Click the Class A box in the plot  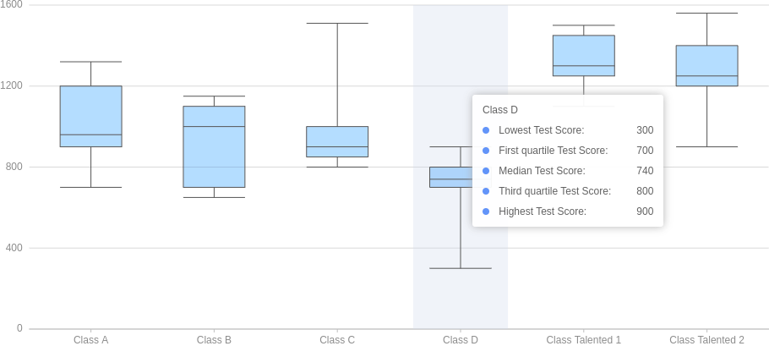point(91,116)
